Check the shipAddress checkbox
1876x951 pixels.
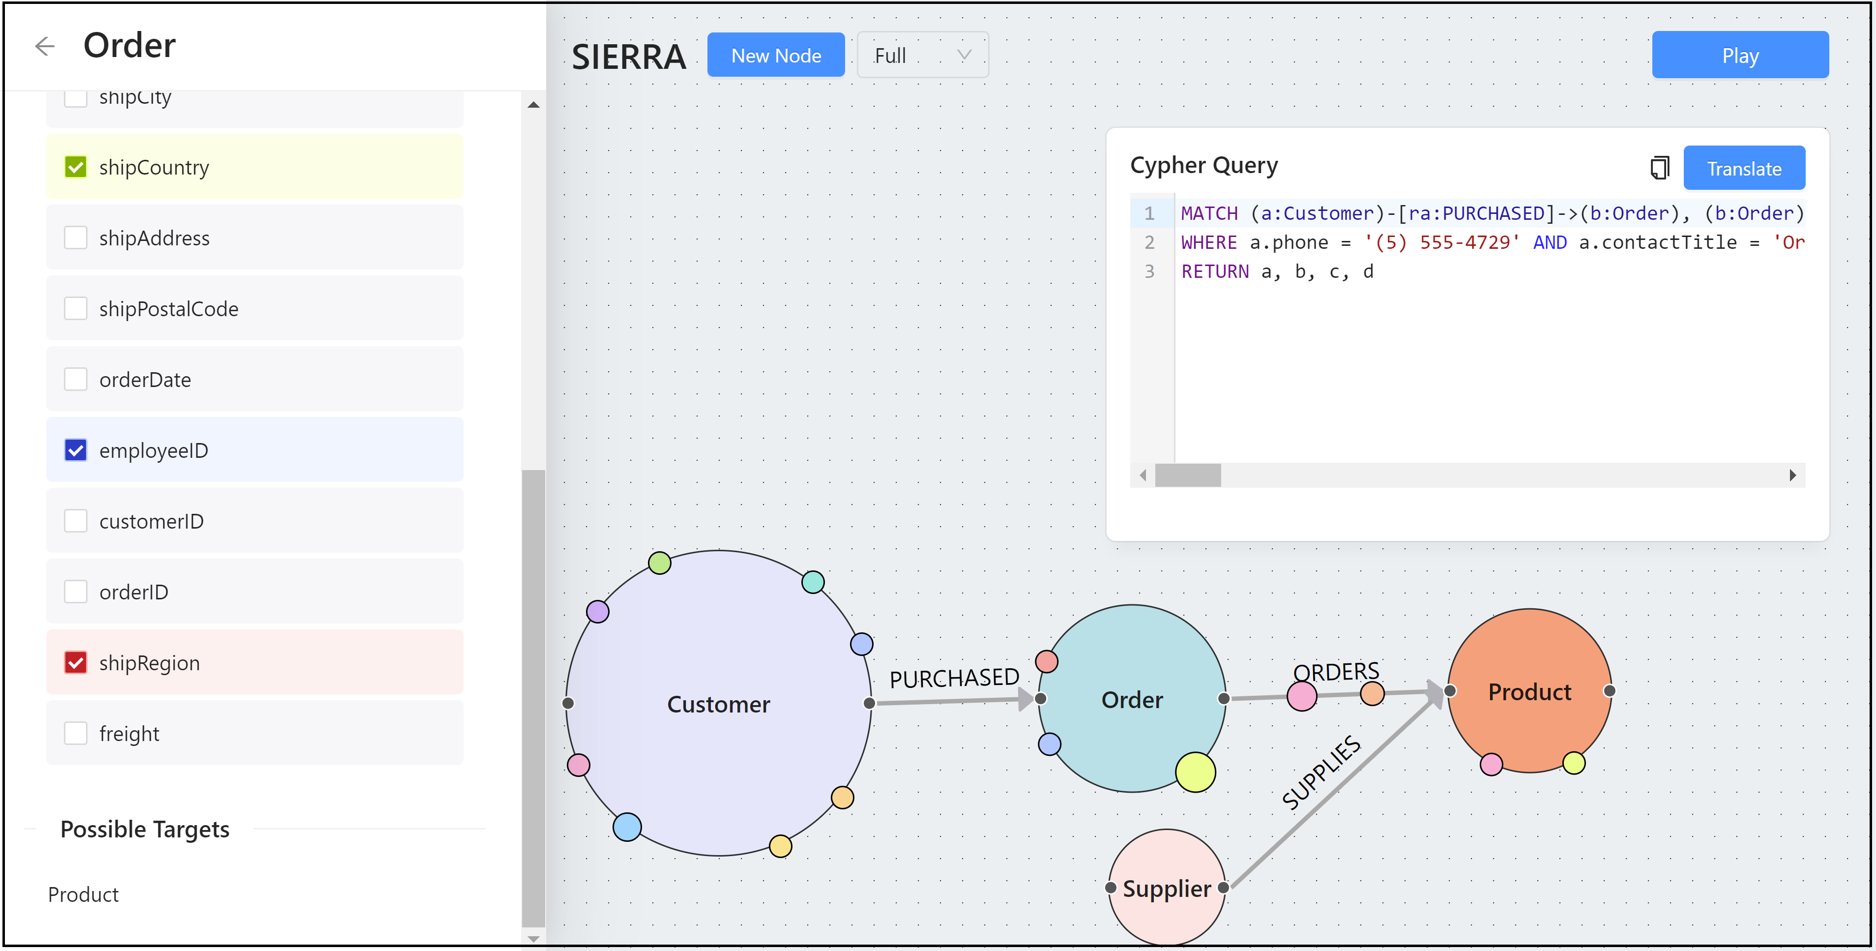click(x=76, y=238)
